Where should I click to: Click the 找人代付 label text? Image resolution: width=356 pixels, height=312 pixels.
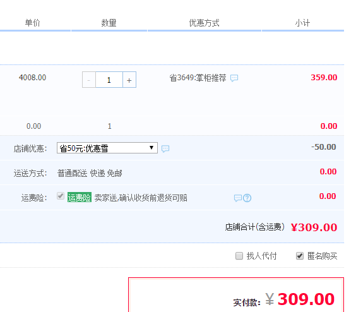[x=261, y=256]
